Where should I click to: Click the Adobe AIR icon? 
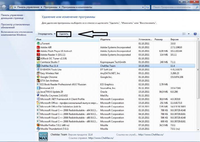click(x=38, y=47)
